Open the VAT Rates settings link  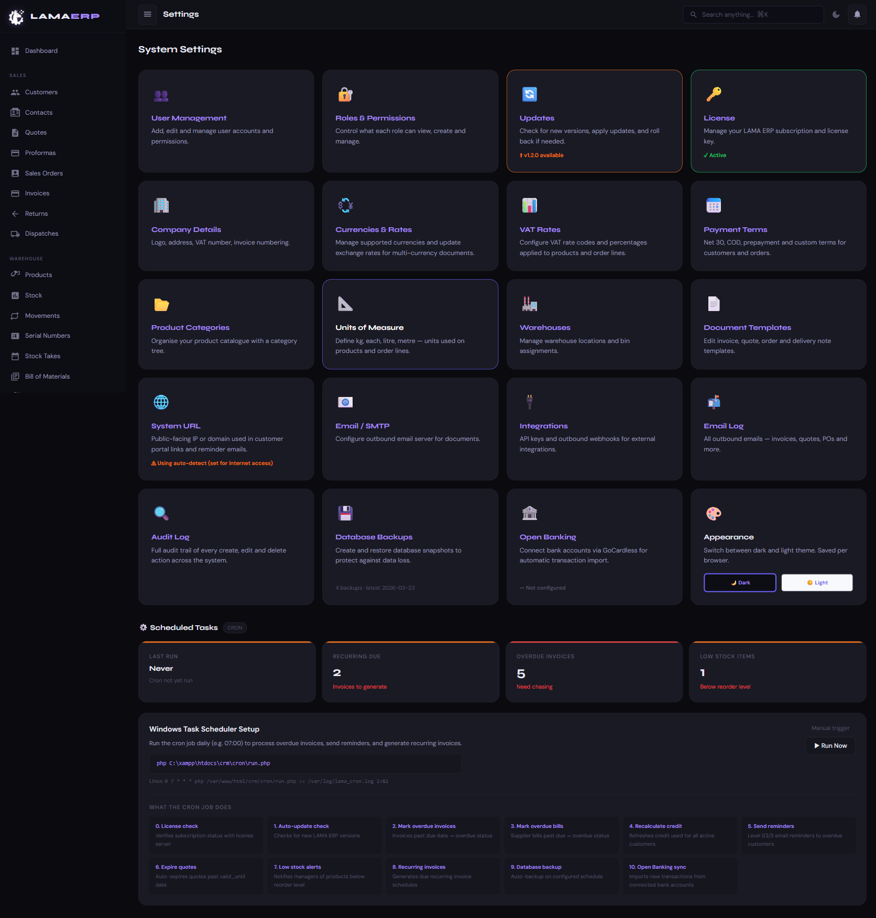pyautogui.click(x=540, y=229)
